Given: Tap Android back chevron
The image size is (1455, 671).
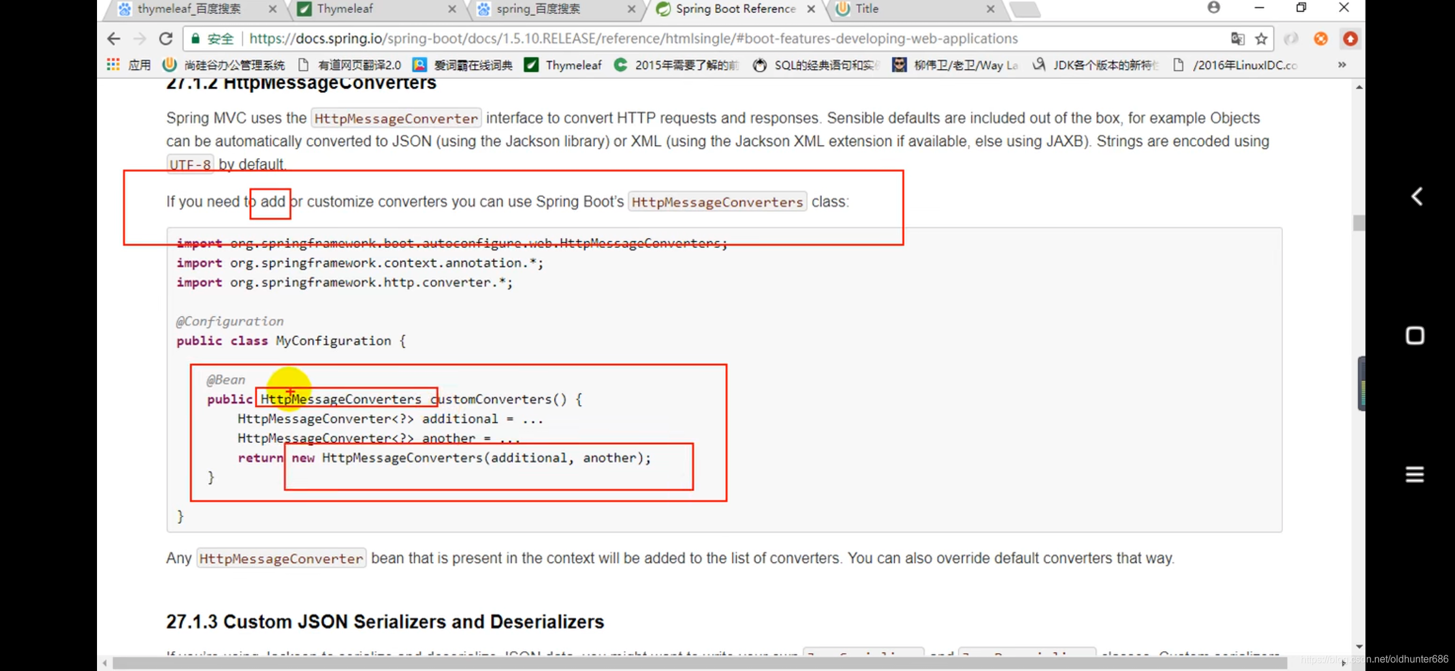Looking at the screenshot, I should coord(1416,197).
